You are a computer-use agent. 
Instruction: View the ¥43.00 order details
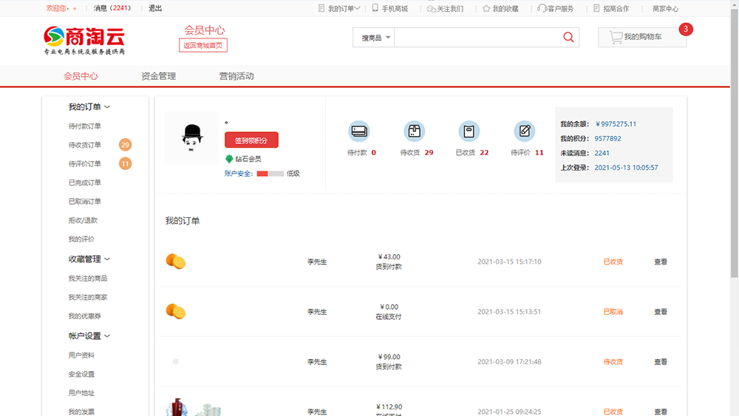click(x=660, y=262)
